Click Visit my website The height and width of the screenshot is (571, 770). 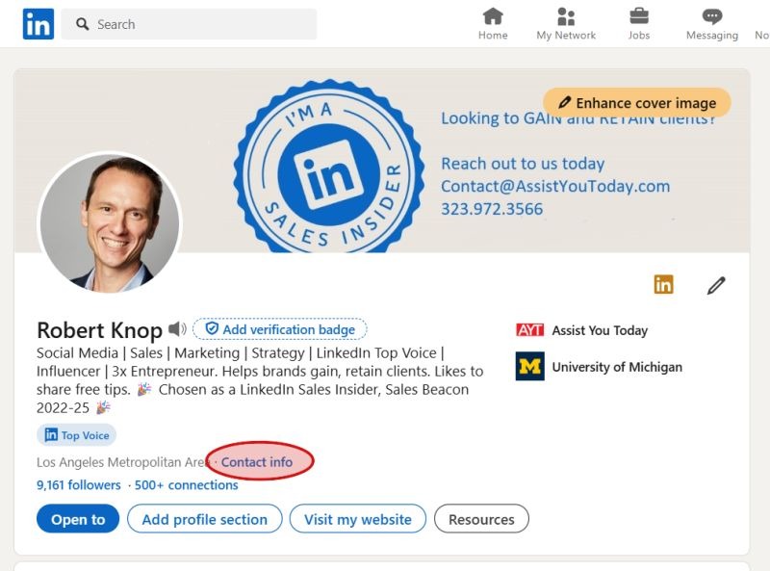pyautogui.click(x=355, y=519)
